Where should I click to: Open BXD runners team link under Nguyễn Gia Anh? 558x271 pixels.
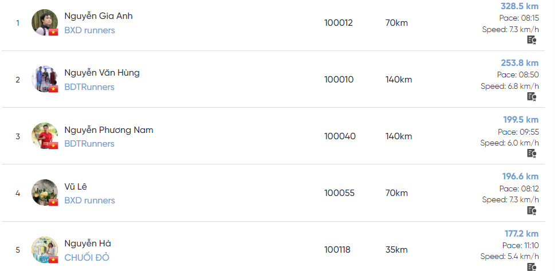[90, 30]
